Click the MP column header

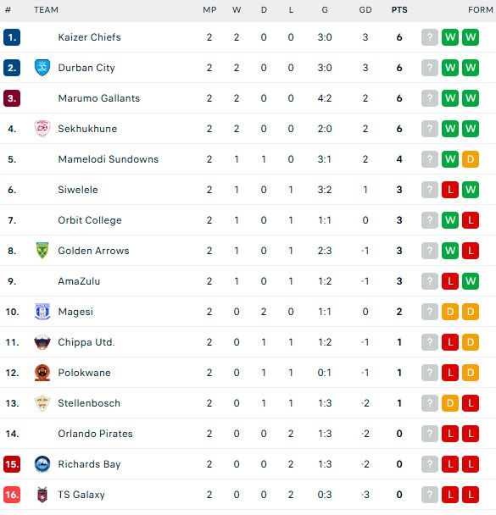(209, 10)
